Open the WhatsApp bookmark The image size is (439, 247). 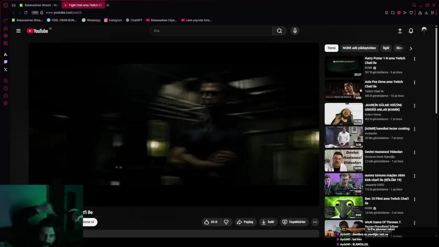[91, 20]
